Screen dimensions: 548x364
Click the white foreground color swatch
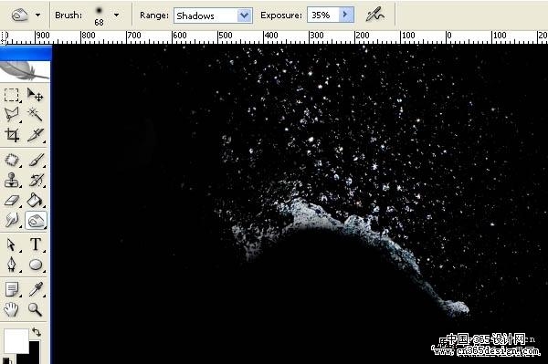pos(16,340)
